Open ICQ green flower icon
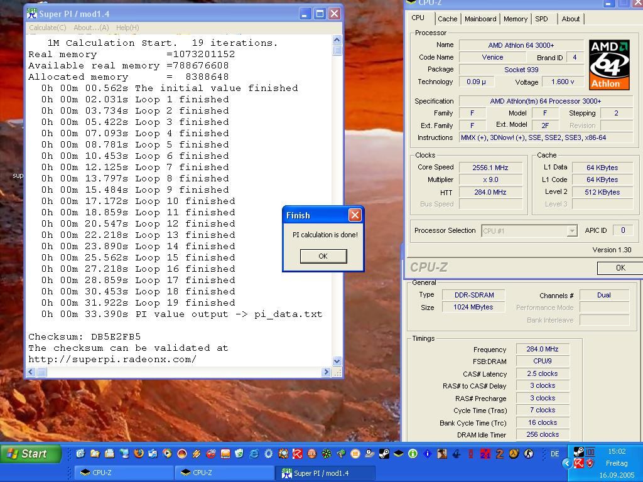This screenshot has height=482, width=643. click(x=327, y=453)
